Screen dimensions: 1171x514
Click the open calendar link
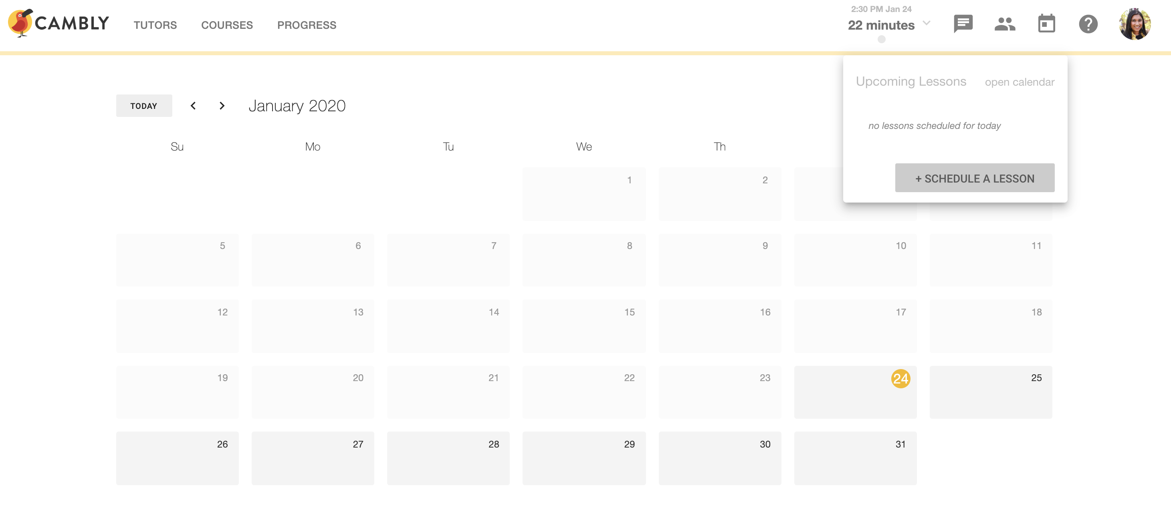[x=1020, y=82]
